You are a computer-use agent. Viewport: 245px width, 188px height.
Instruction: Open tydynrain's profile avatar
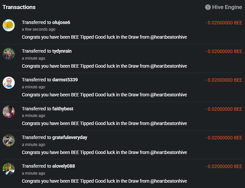tap(9, 54)
